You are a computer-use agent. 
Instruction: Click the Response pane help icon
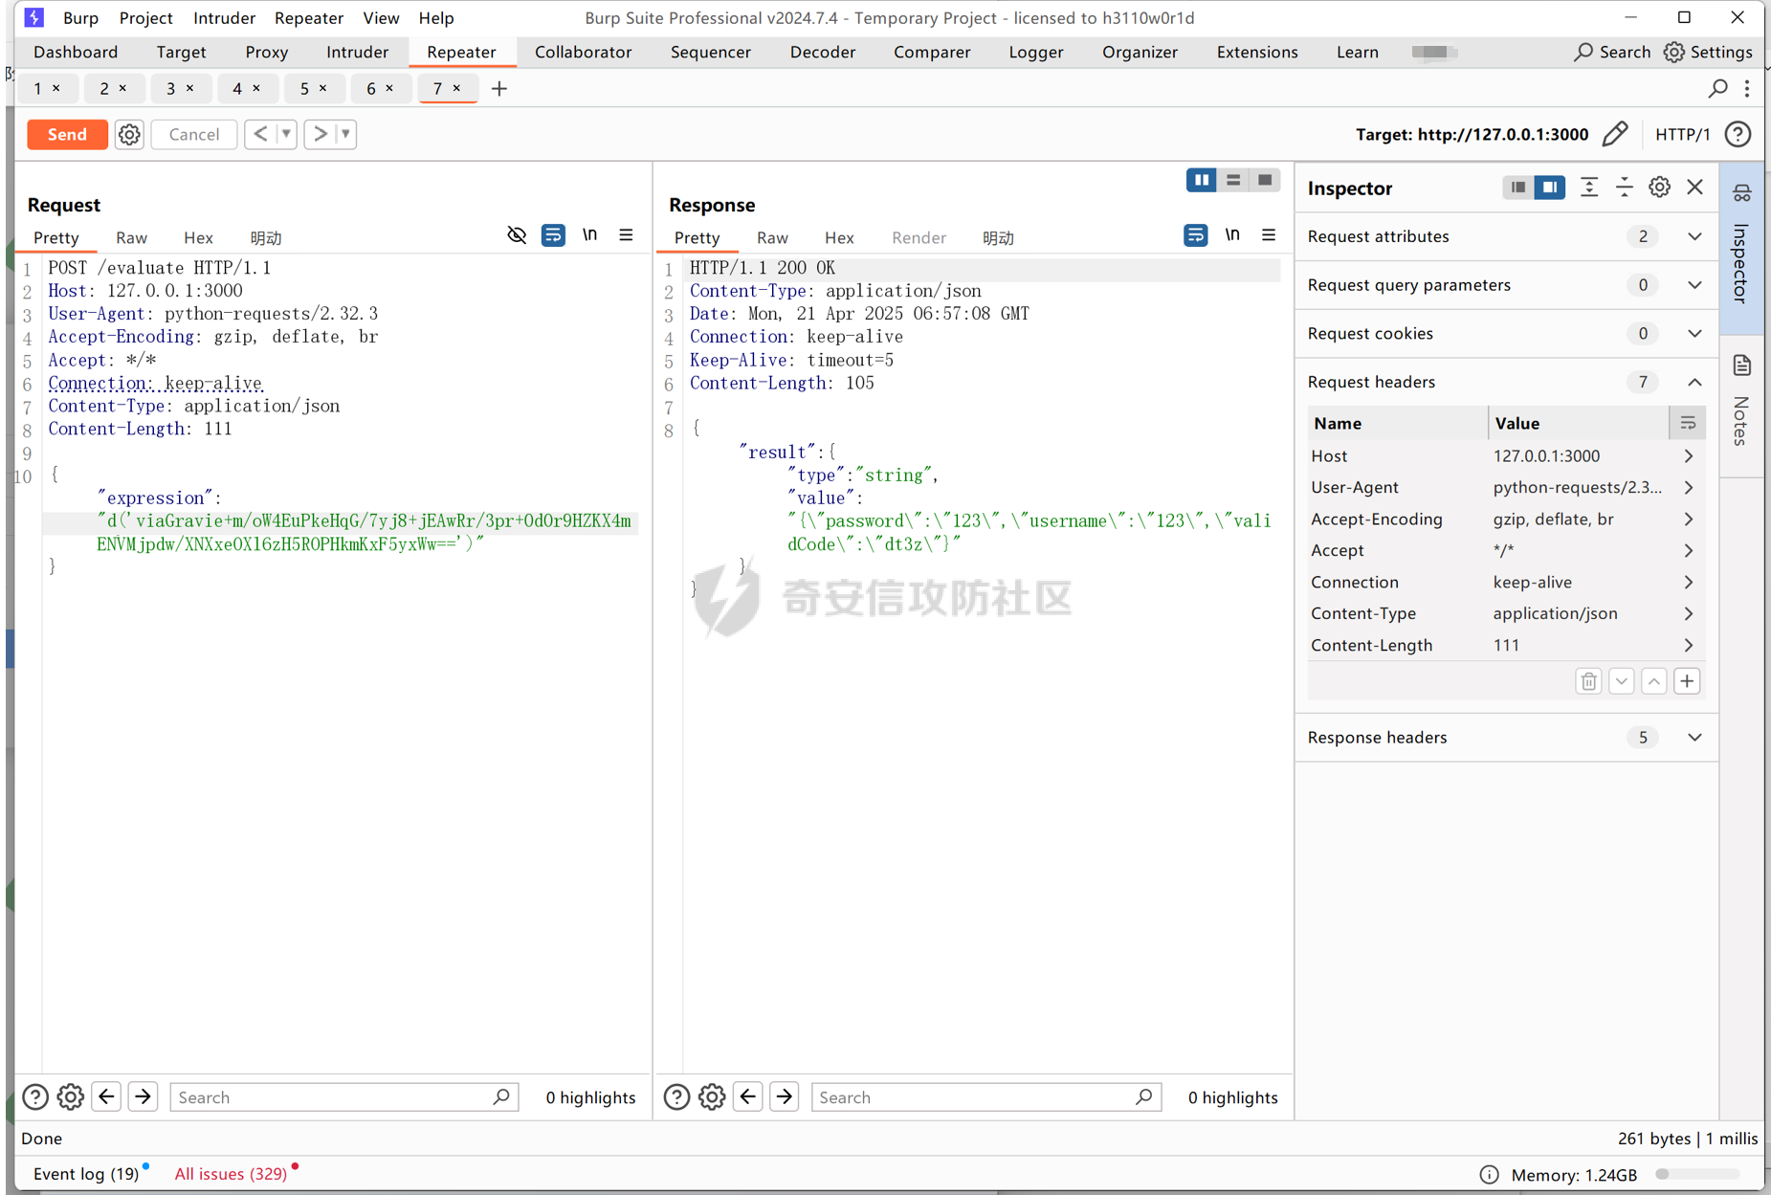pos(676,1097)
